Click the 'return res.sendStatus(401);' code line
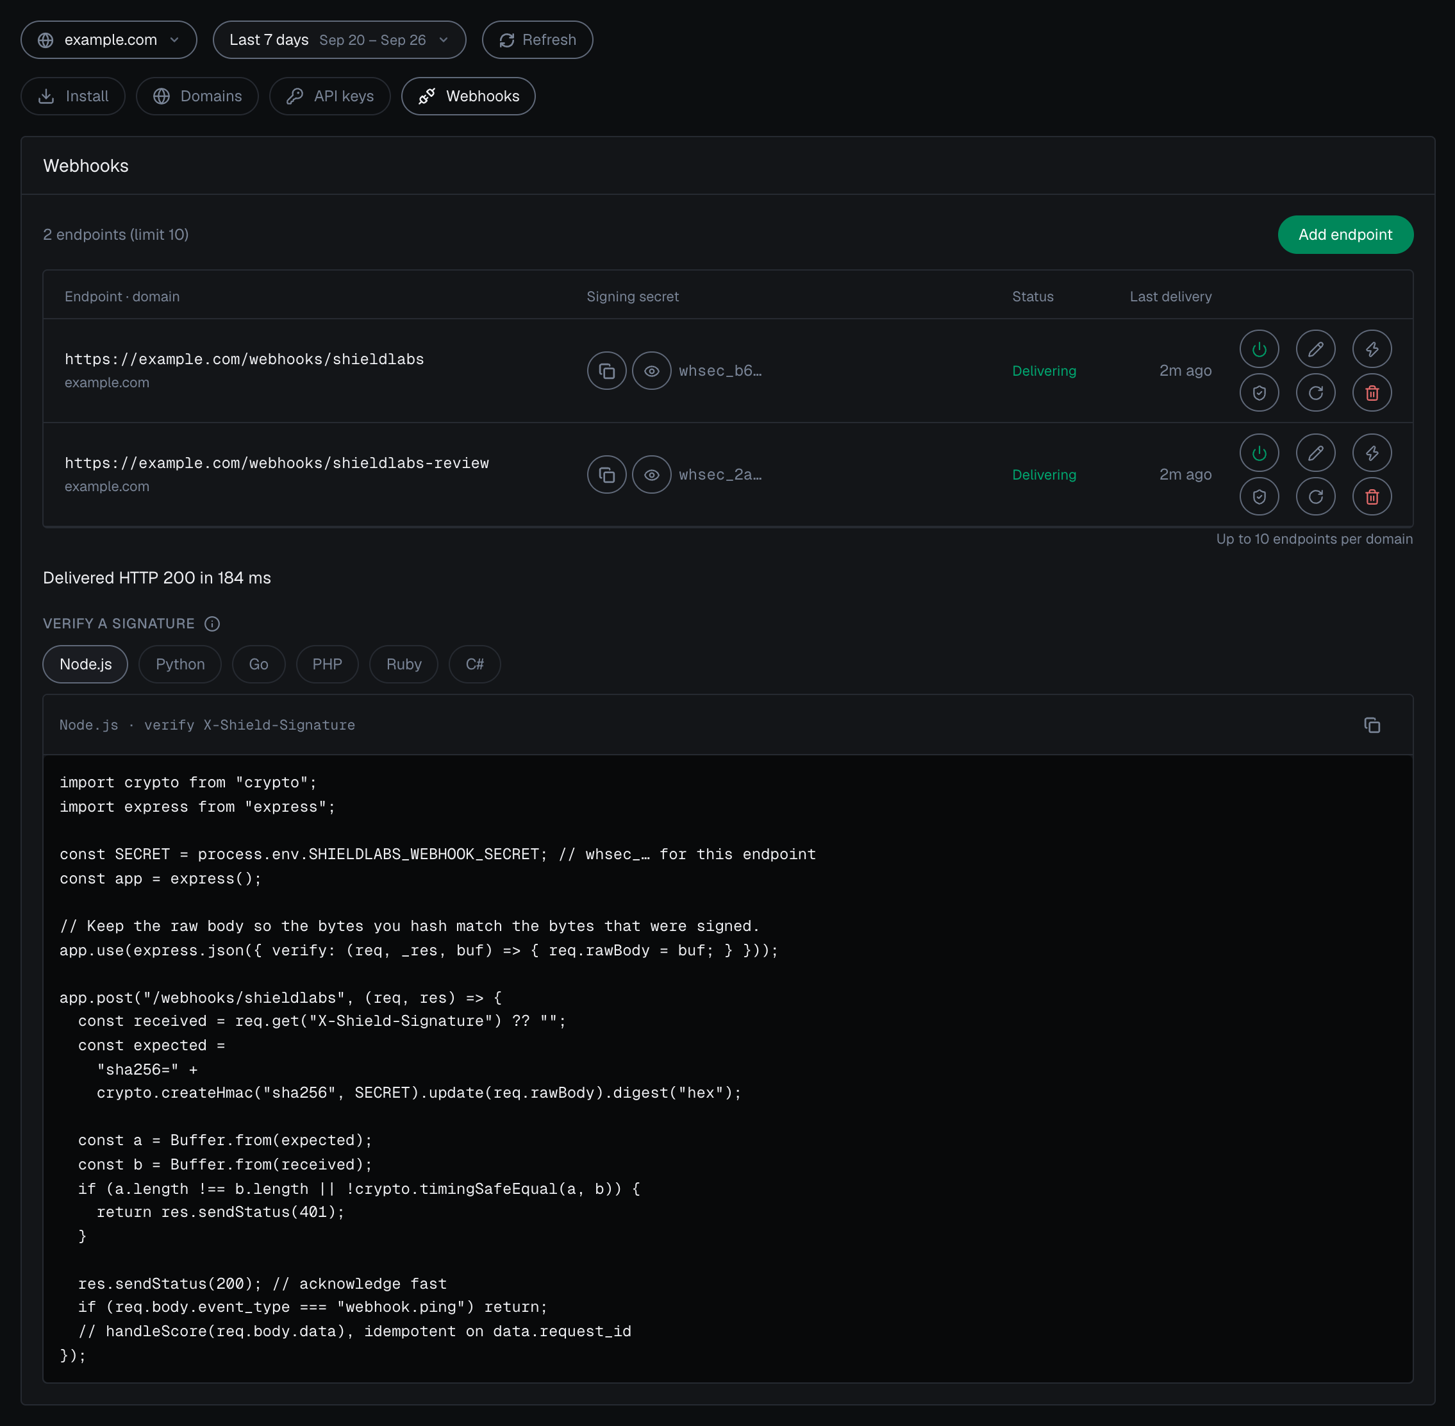 pyautogui.click(x=220, y=1212)
